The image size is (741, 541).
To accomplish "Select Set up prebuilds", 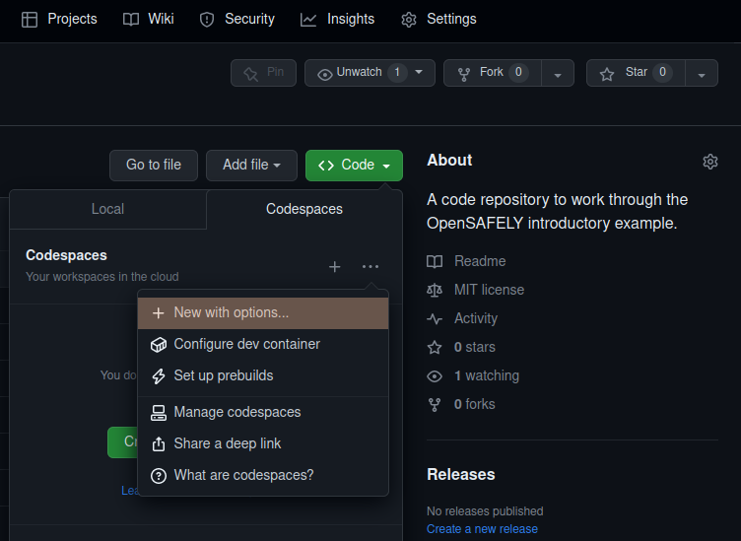I will (263, 376).
